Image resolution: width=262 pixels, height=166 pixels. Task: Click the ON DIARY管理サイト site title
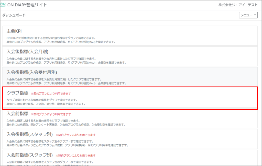(29, 5)
